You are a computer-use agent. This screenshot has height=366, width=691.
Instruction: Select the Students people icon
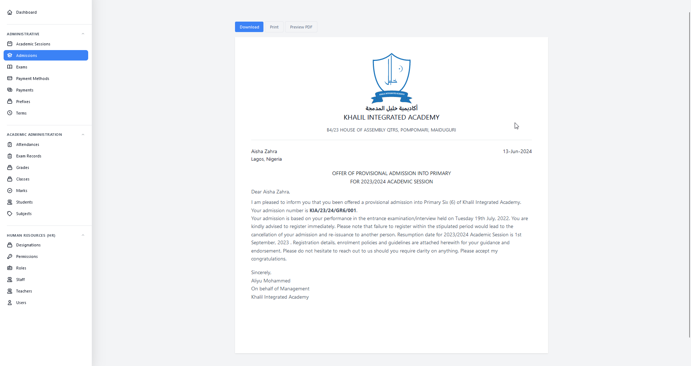tap(10, 202)
